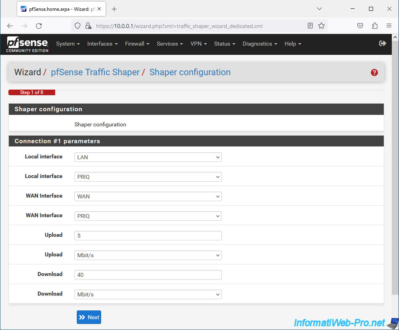Click the Connection #1 parameters header
The image size is (399, 330).
click(x=196, y=141)
